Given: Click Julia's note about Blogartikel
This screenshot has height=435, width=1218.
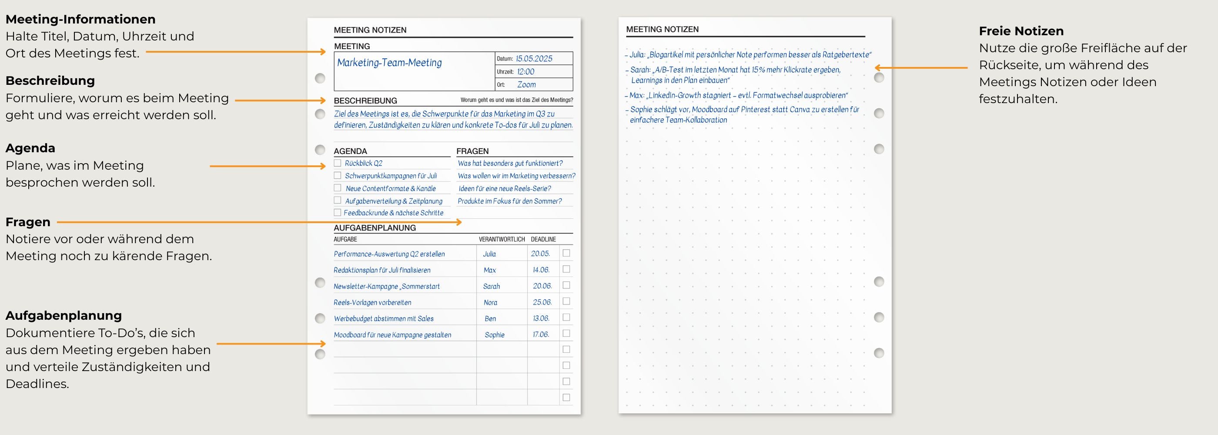Looking at the screenshot, I should pyautogui.click(x=750, y=55).
